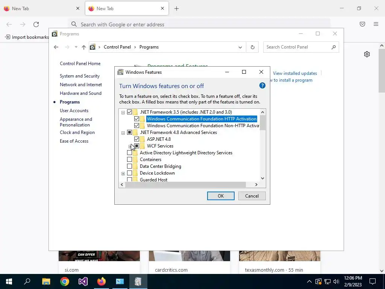Open File Explorer from taskbar
Viewport: 385px width, 289px height.
pyautogui.click(x=46, y=281)
